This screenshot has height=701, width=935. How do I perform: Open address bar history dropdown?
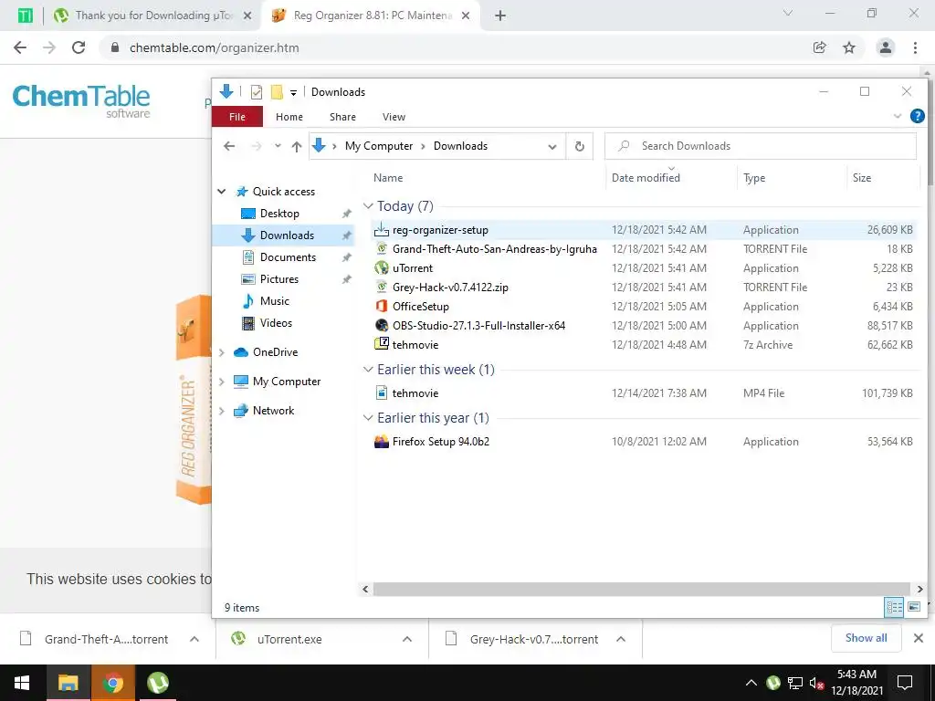coord(552,147)
